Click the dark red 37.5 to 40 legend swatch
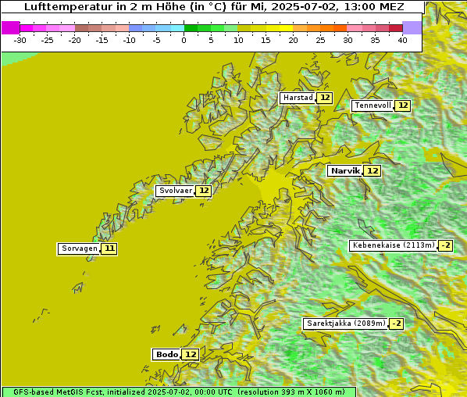The image size is (467, 397). (396, 28)
